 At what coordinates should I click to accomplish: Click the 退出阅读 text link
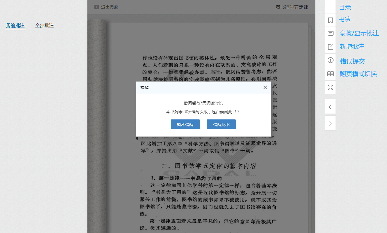tap(109, 7)
